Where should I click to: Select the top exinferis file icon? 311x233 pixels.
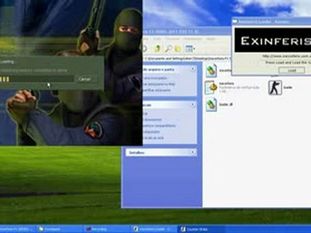211,71
